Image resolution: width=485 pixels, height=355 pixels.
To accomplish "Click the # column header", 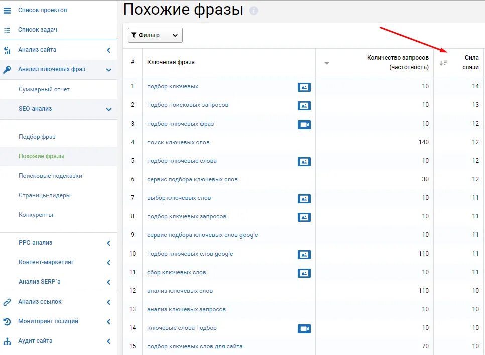I will coord(132,62).
